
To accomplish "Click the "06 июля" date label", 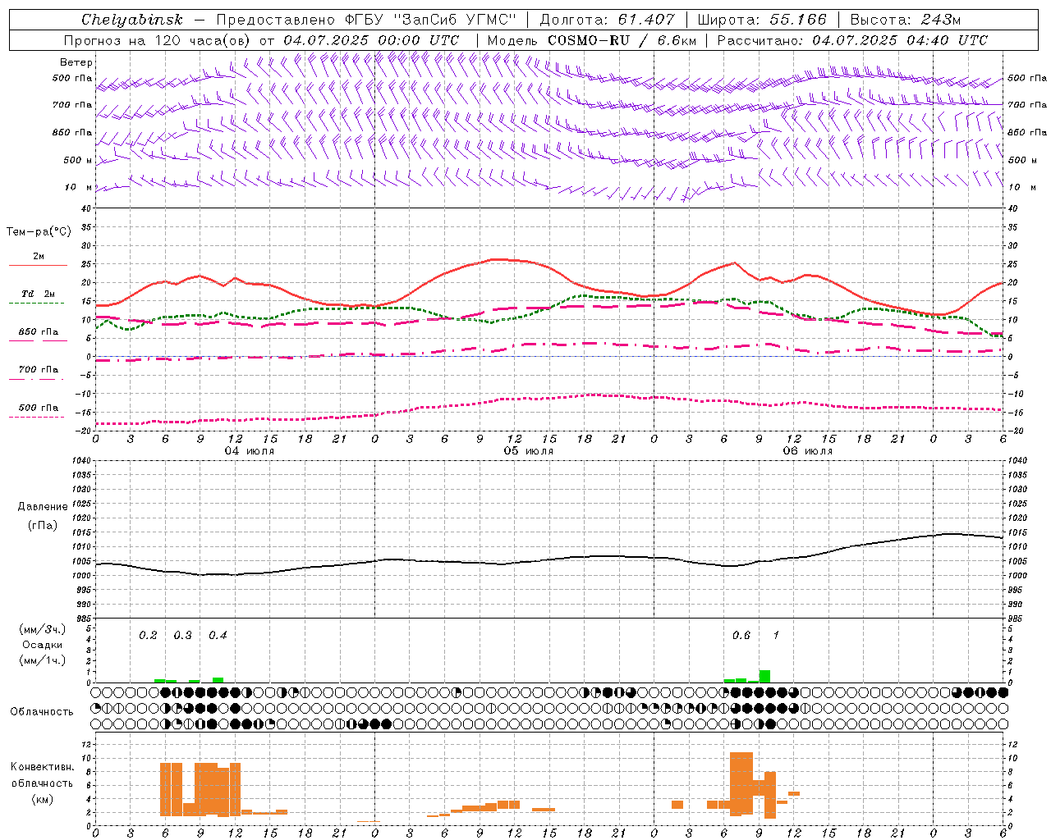I will [x=807, y=451].
